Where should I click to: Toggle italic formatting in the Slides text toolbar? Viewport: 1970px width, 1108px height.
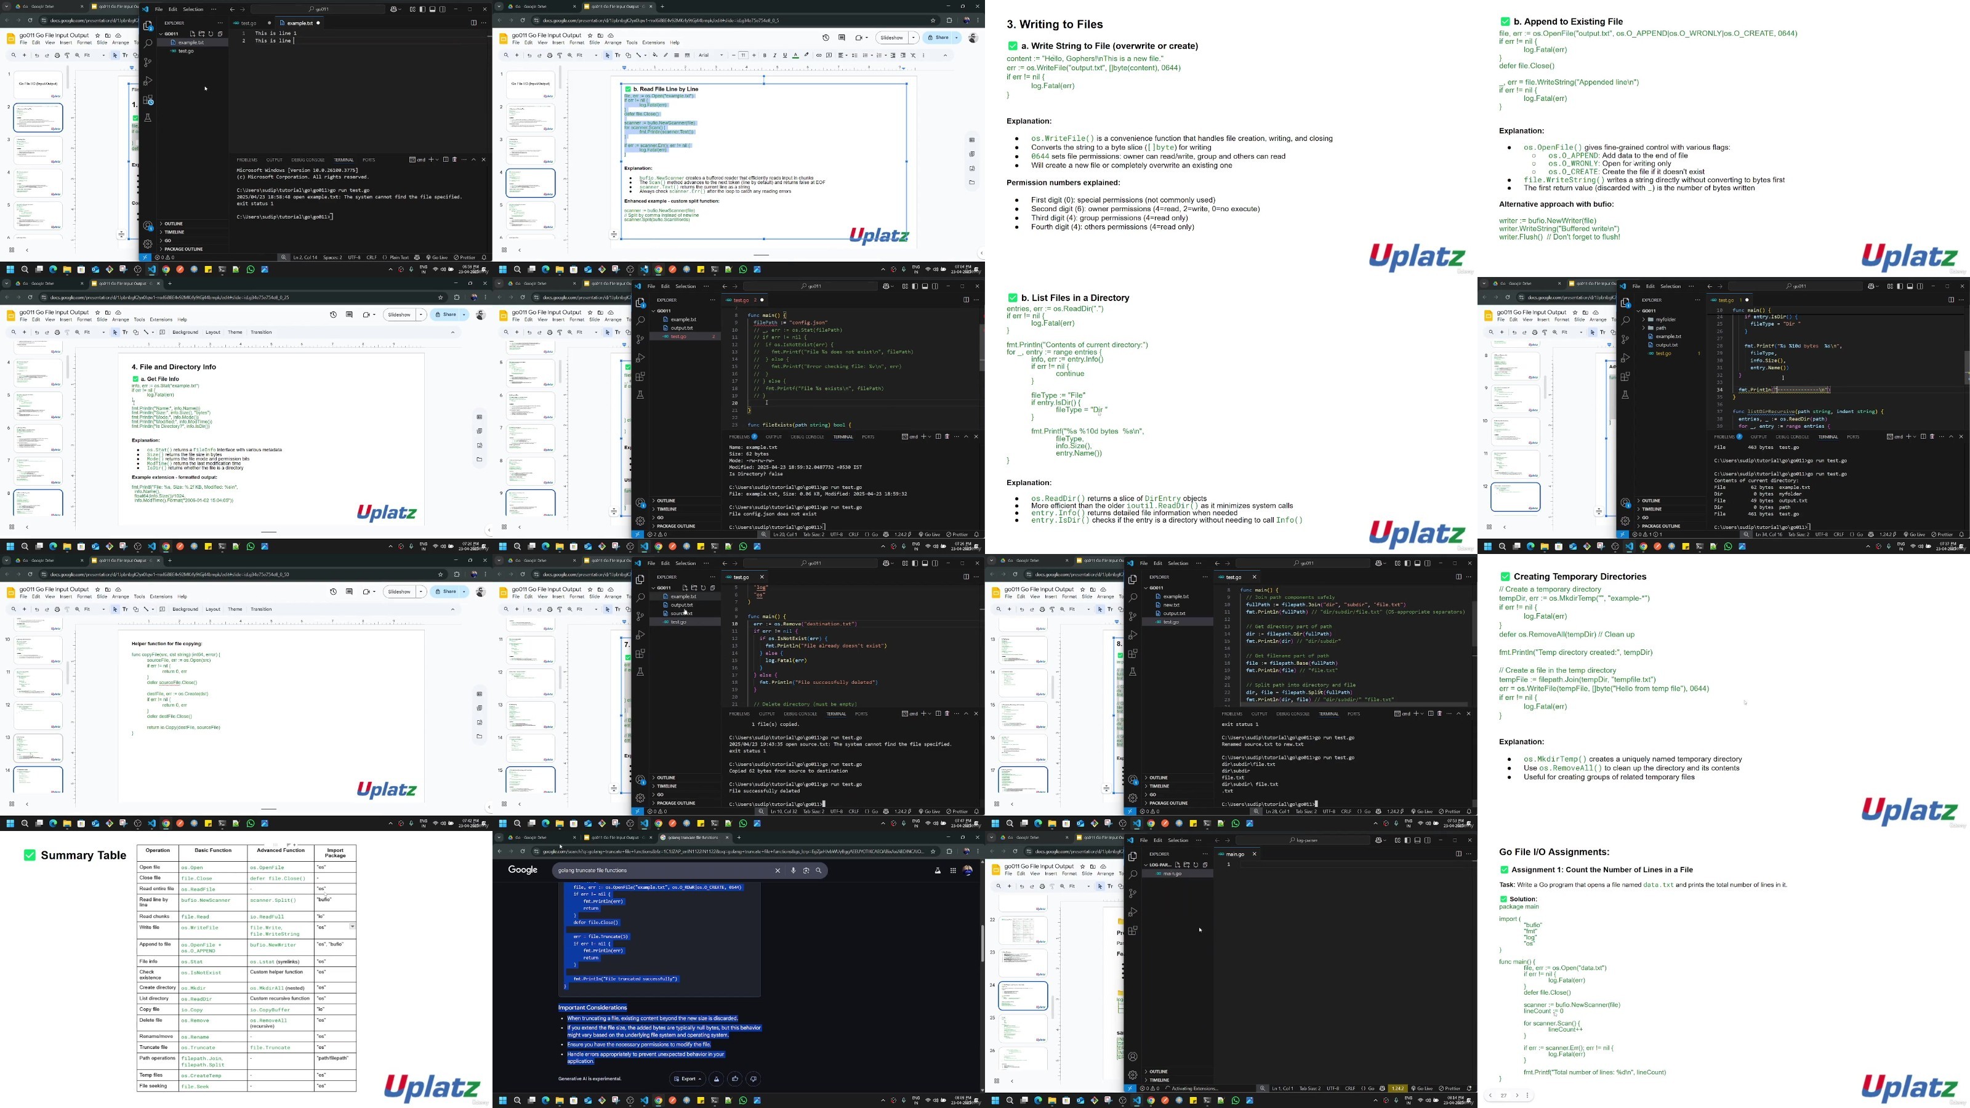pyautogui.click(x=774, y=55)
